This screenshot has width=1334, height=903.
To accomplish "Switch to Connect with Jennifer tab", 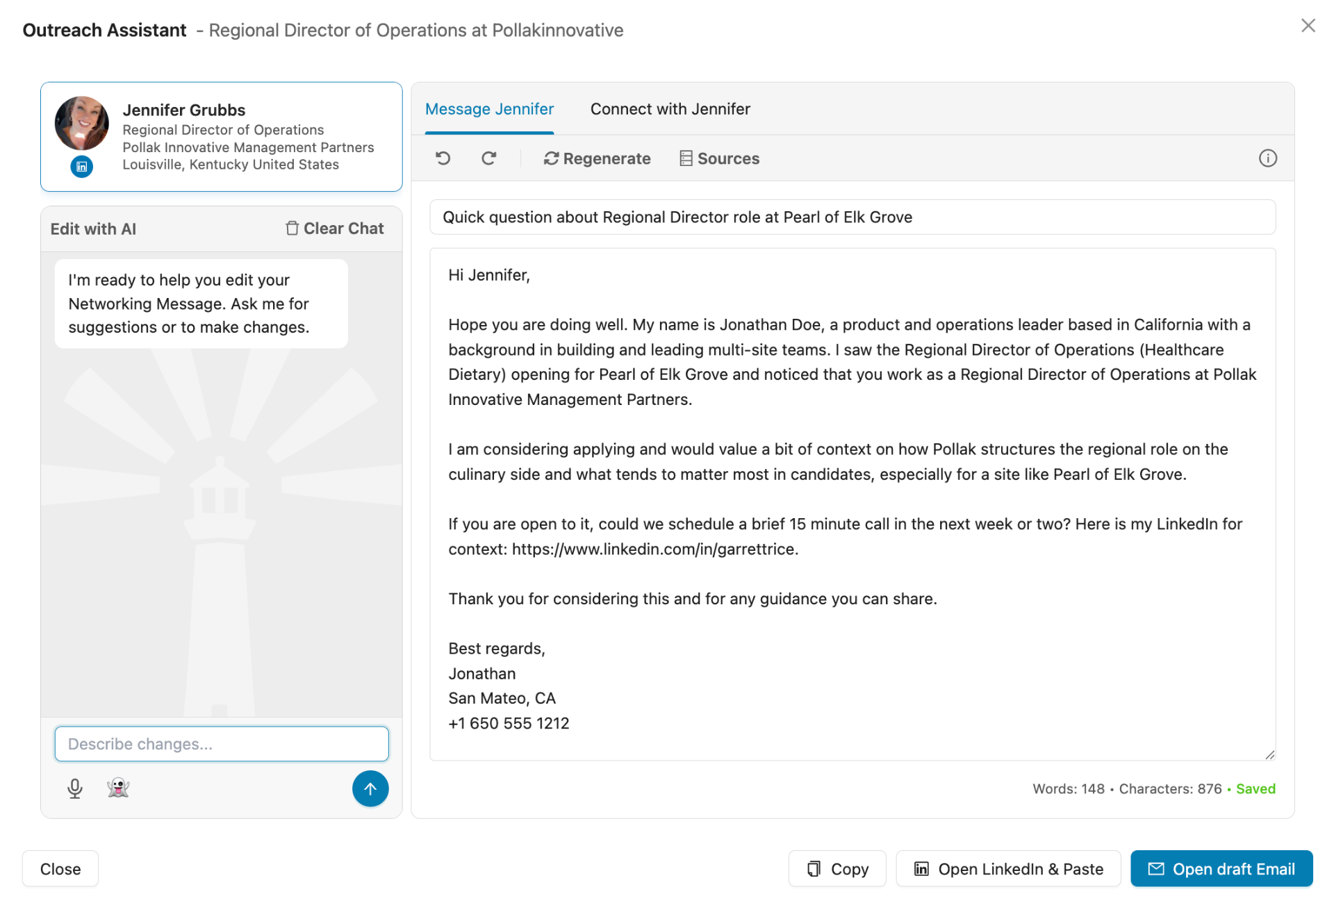I will (x=670, y=109).
